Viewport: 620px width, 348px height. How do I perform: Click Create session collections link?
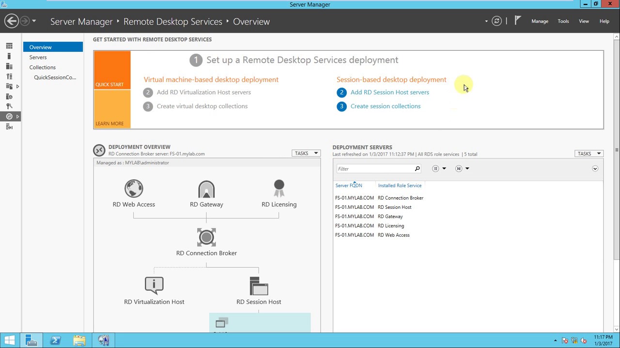pos(386,106)
